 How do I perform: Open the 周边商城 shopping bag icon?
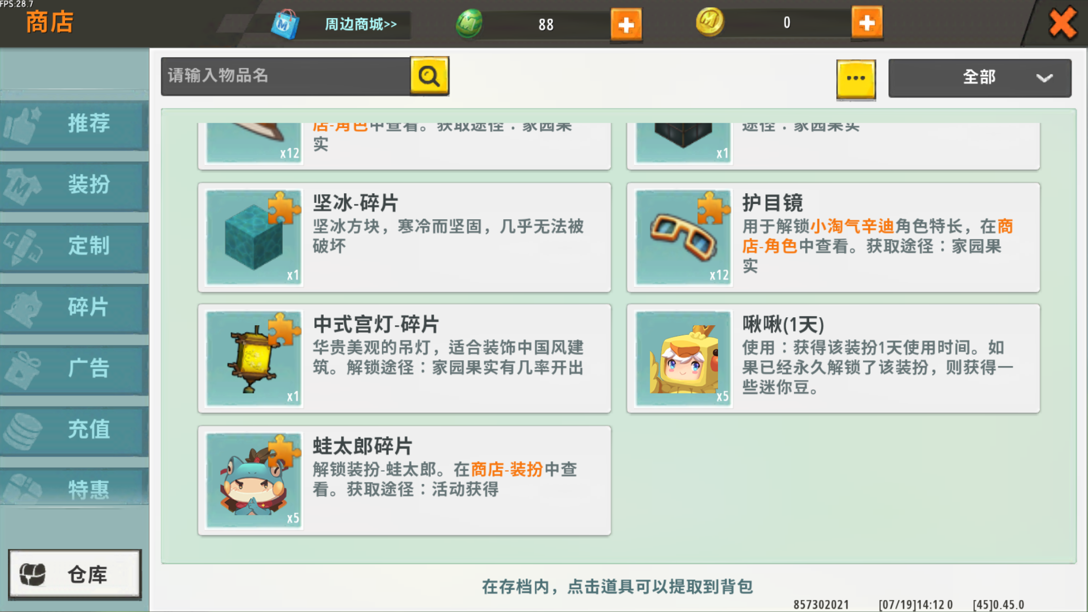[x=285, y=24]
